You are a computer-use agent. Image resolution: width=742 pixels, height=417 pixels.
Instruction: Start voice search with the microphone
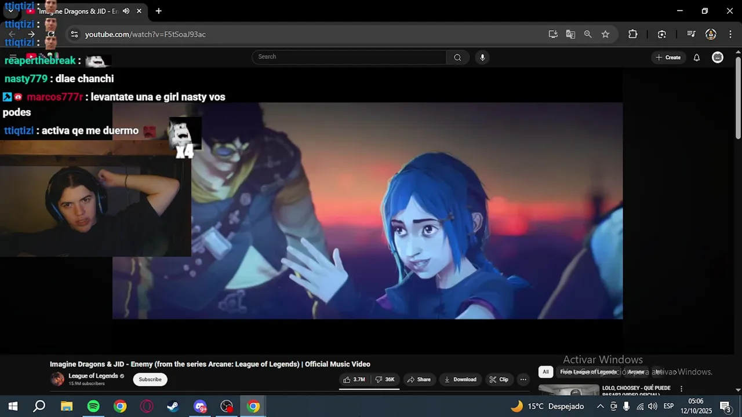click(x=482, y=57)
